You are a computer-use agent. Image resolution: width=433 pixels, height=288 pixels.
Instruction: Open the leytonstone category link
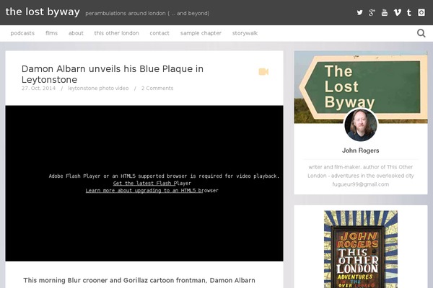click(83, 88)
